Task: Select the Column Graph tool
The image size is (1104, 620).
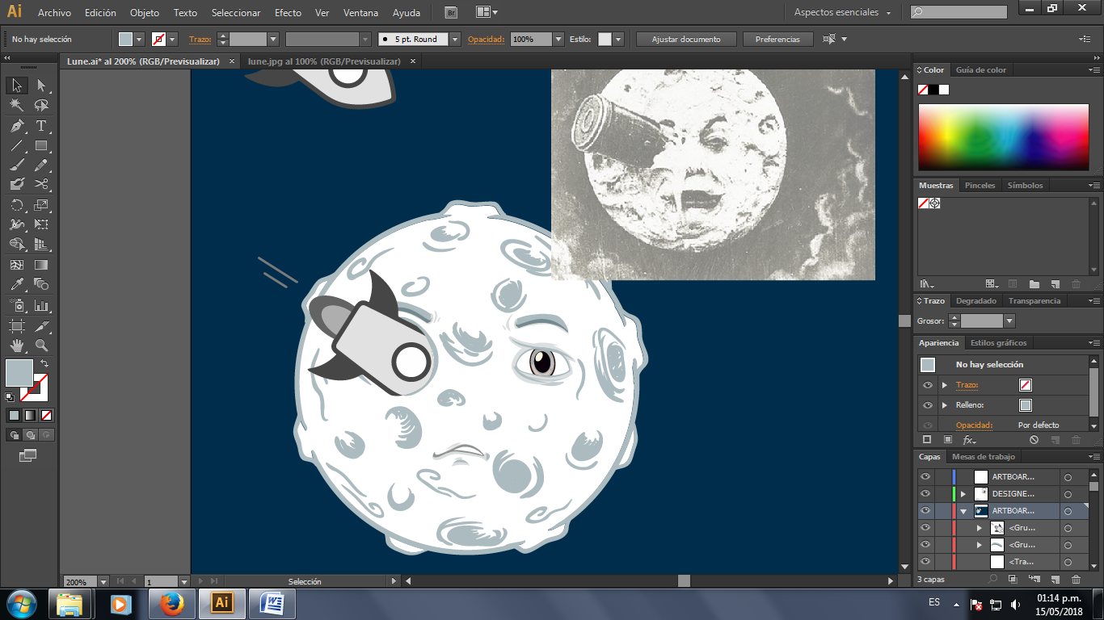Action: click(x=41, y=306)
